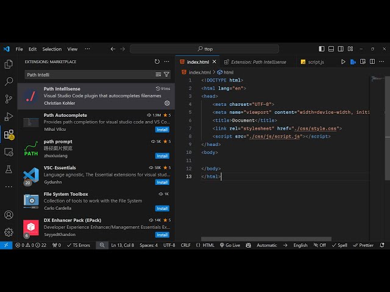
Task: Open the CRLF line ending selector
Action: tap(185, 245)
